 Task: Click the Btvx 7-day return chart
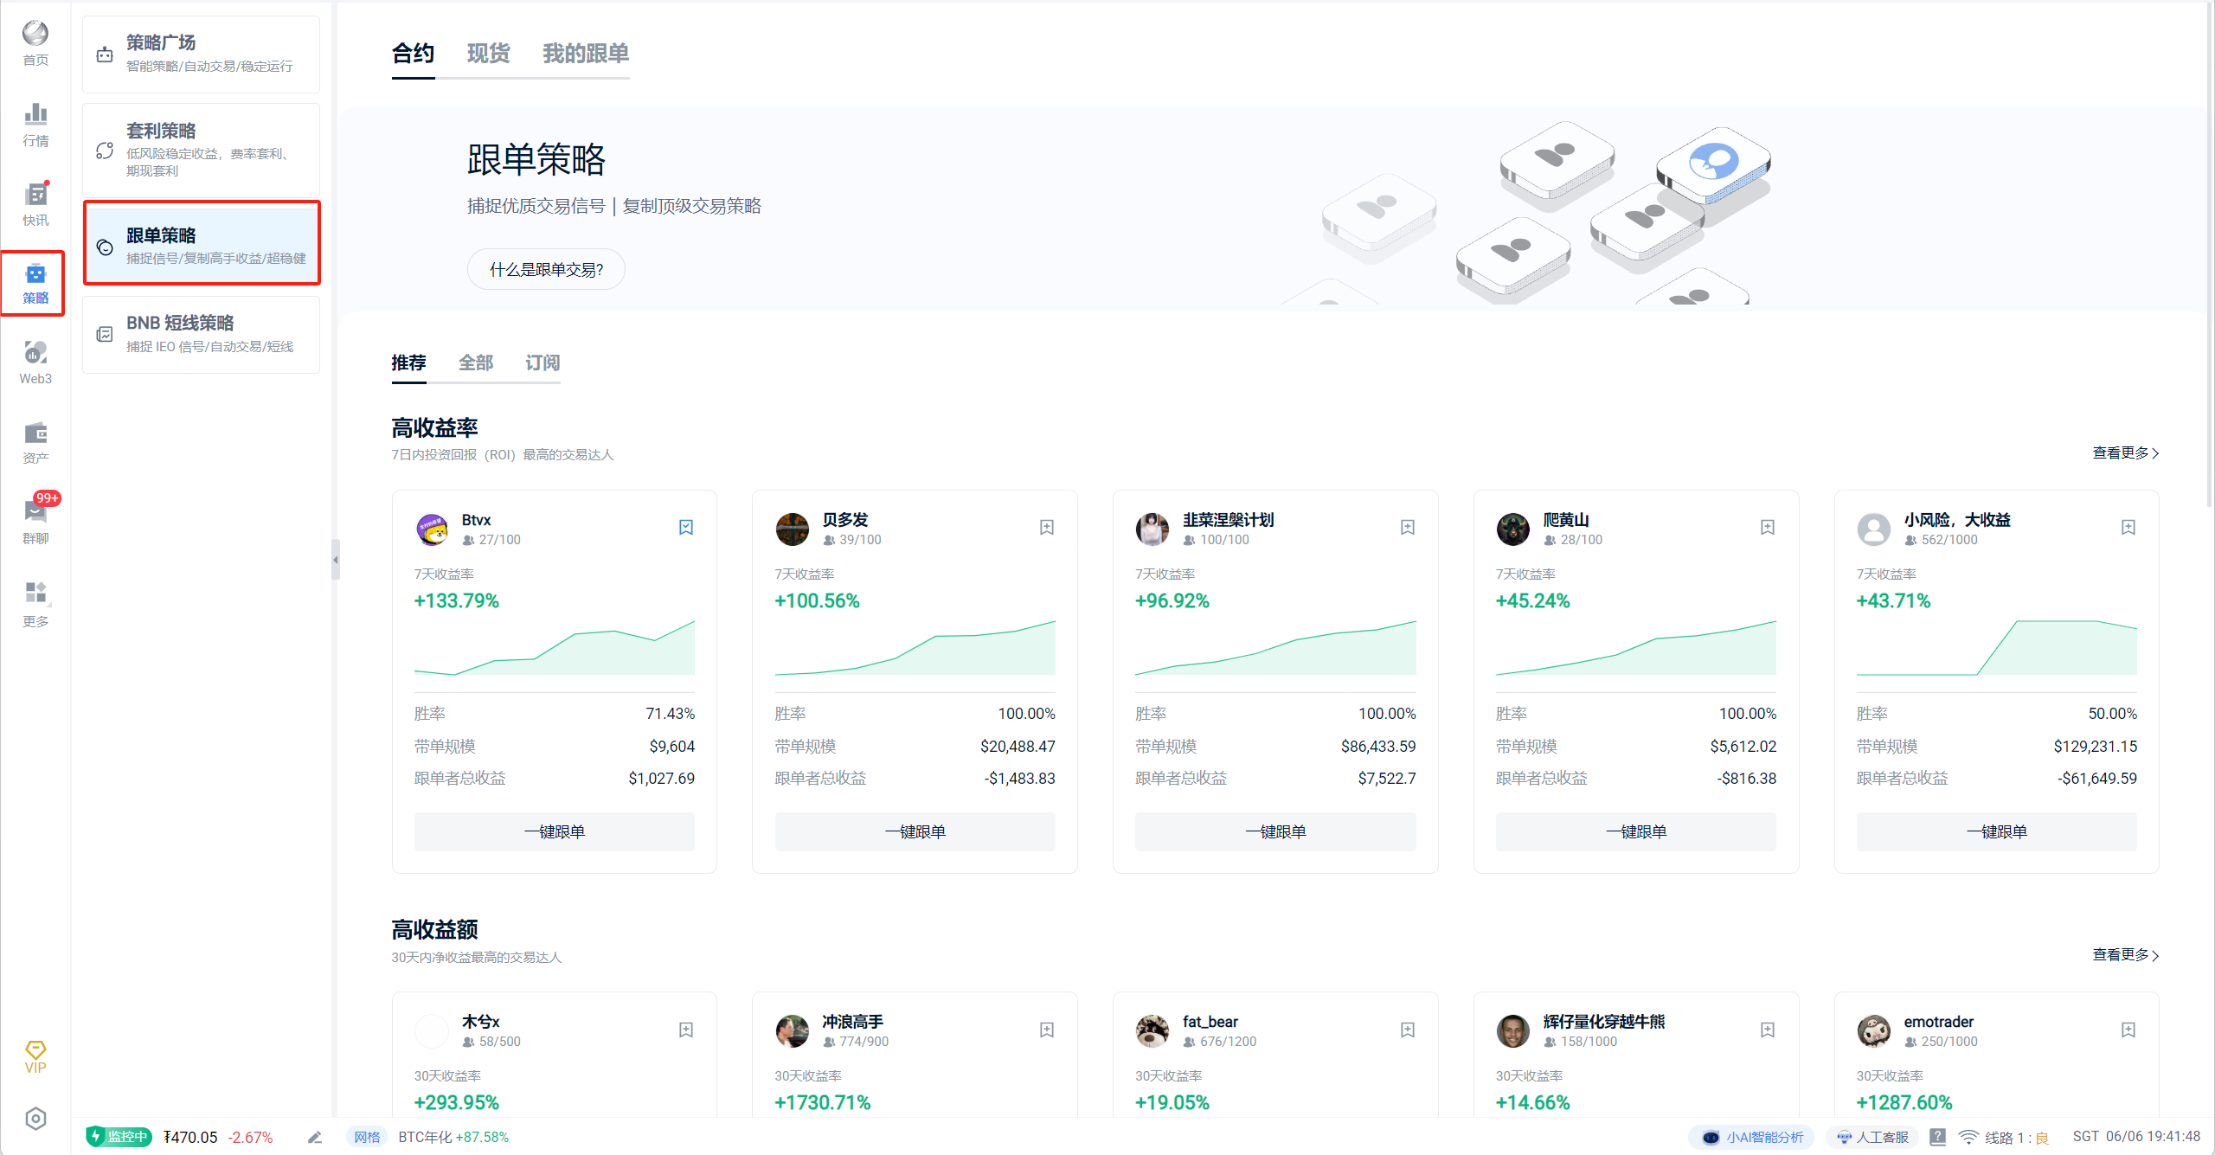(x=555, y=647)
